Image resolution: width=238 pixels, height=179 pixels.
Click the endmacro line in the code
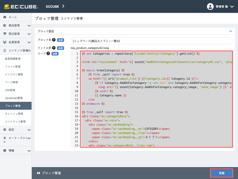(x=93, y=104)
